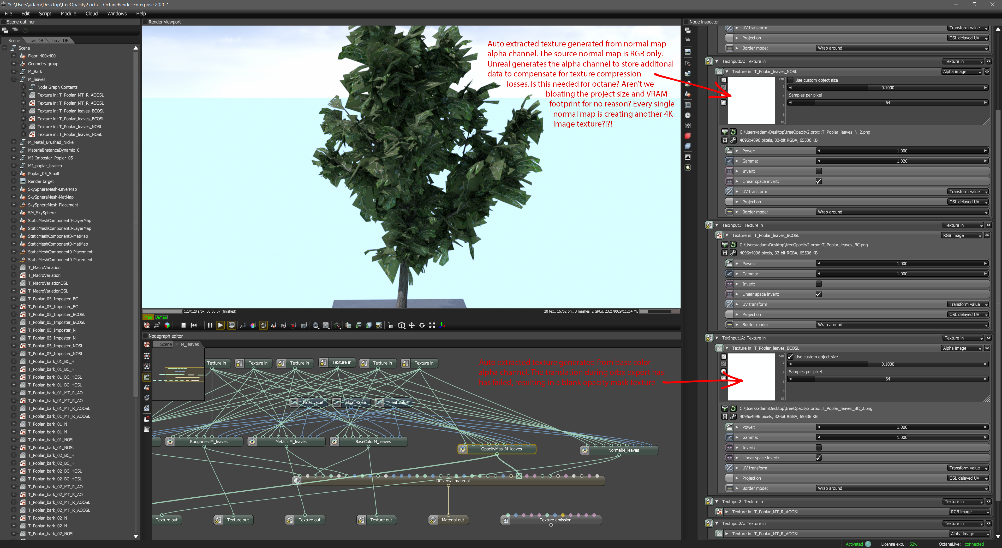The image size is (1002, 548).
Task: Open Border mode Wrap around dropdown at top
Action: click(902, 48)
